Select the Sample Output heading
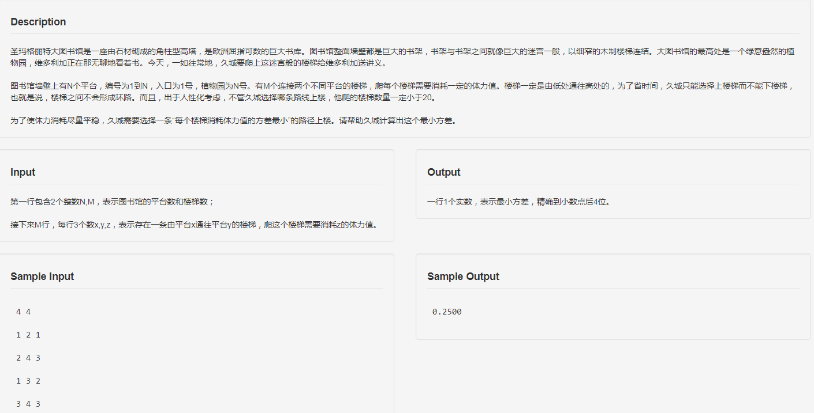 (x=463, y=276)
